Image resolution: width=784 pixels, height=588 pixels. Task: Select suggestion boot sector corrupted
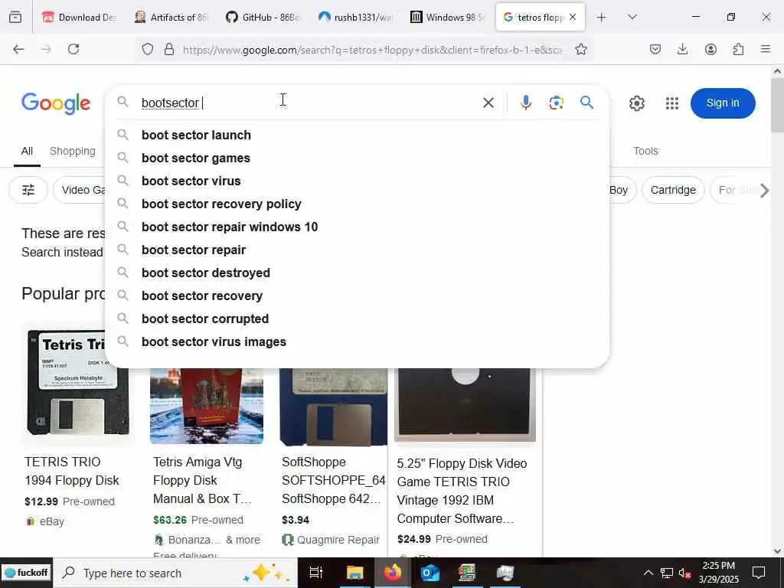point(358,319)
